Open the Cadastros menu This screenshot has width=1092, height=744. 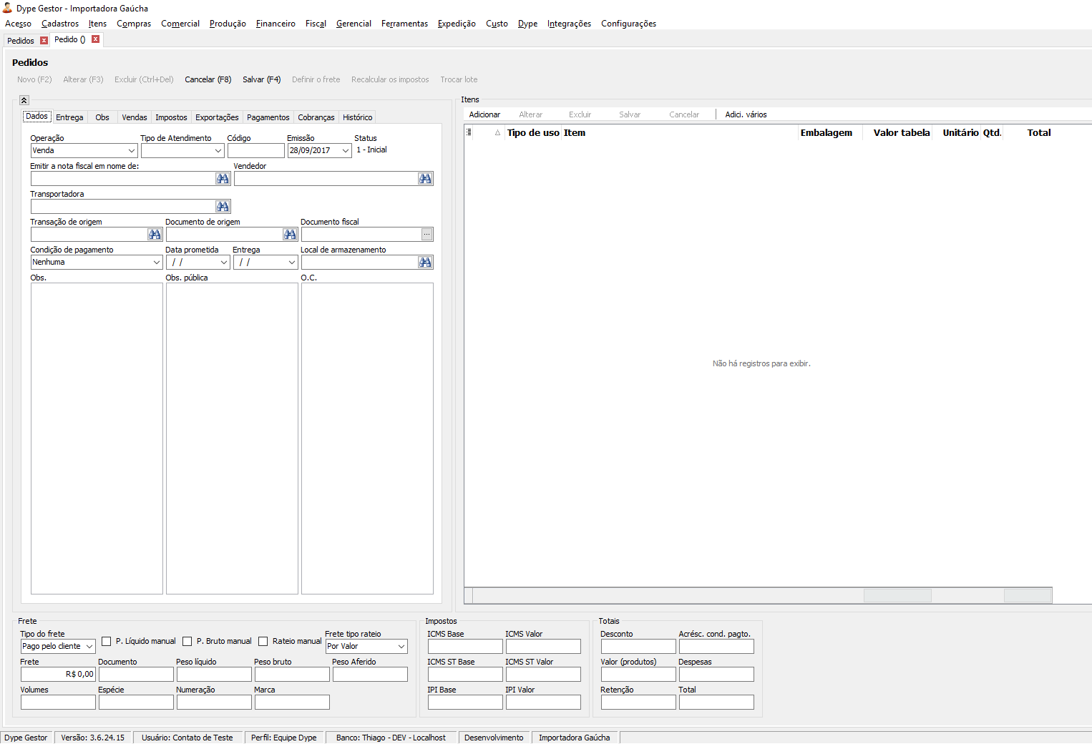[60, 24]
